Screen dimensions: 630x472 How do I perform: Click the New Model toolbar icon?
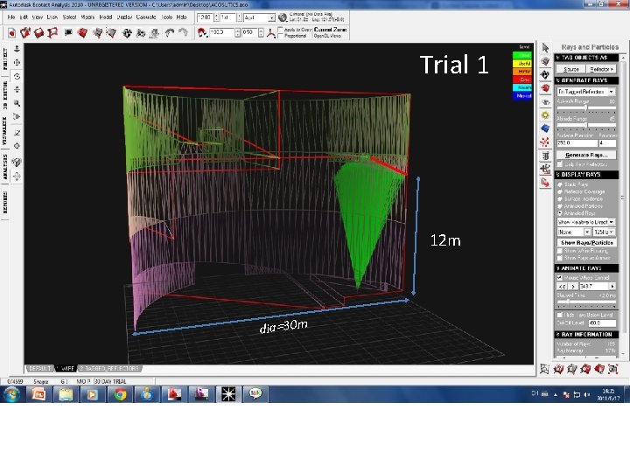(11, 32)
